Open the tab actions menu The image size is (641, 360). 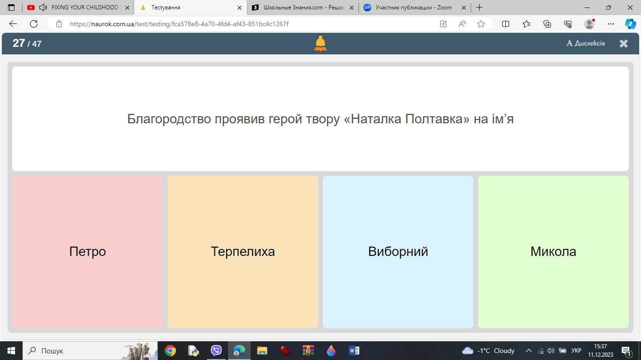11,7
